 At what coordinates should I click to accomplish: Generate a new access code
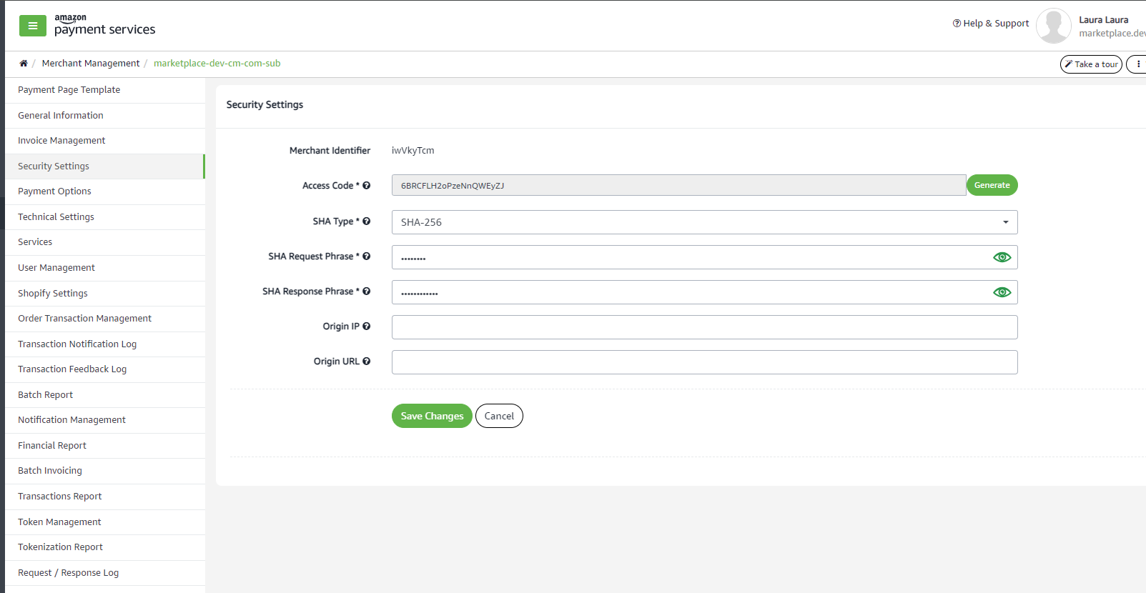click(992, 185)
